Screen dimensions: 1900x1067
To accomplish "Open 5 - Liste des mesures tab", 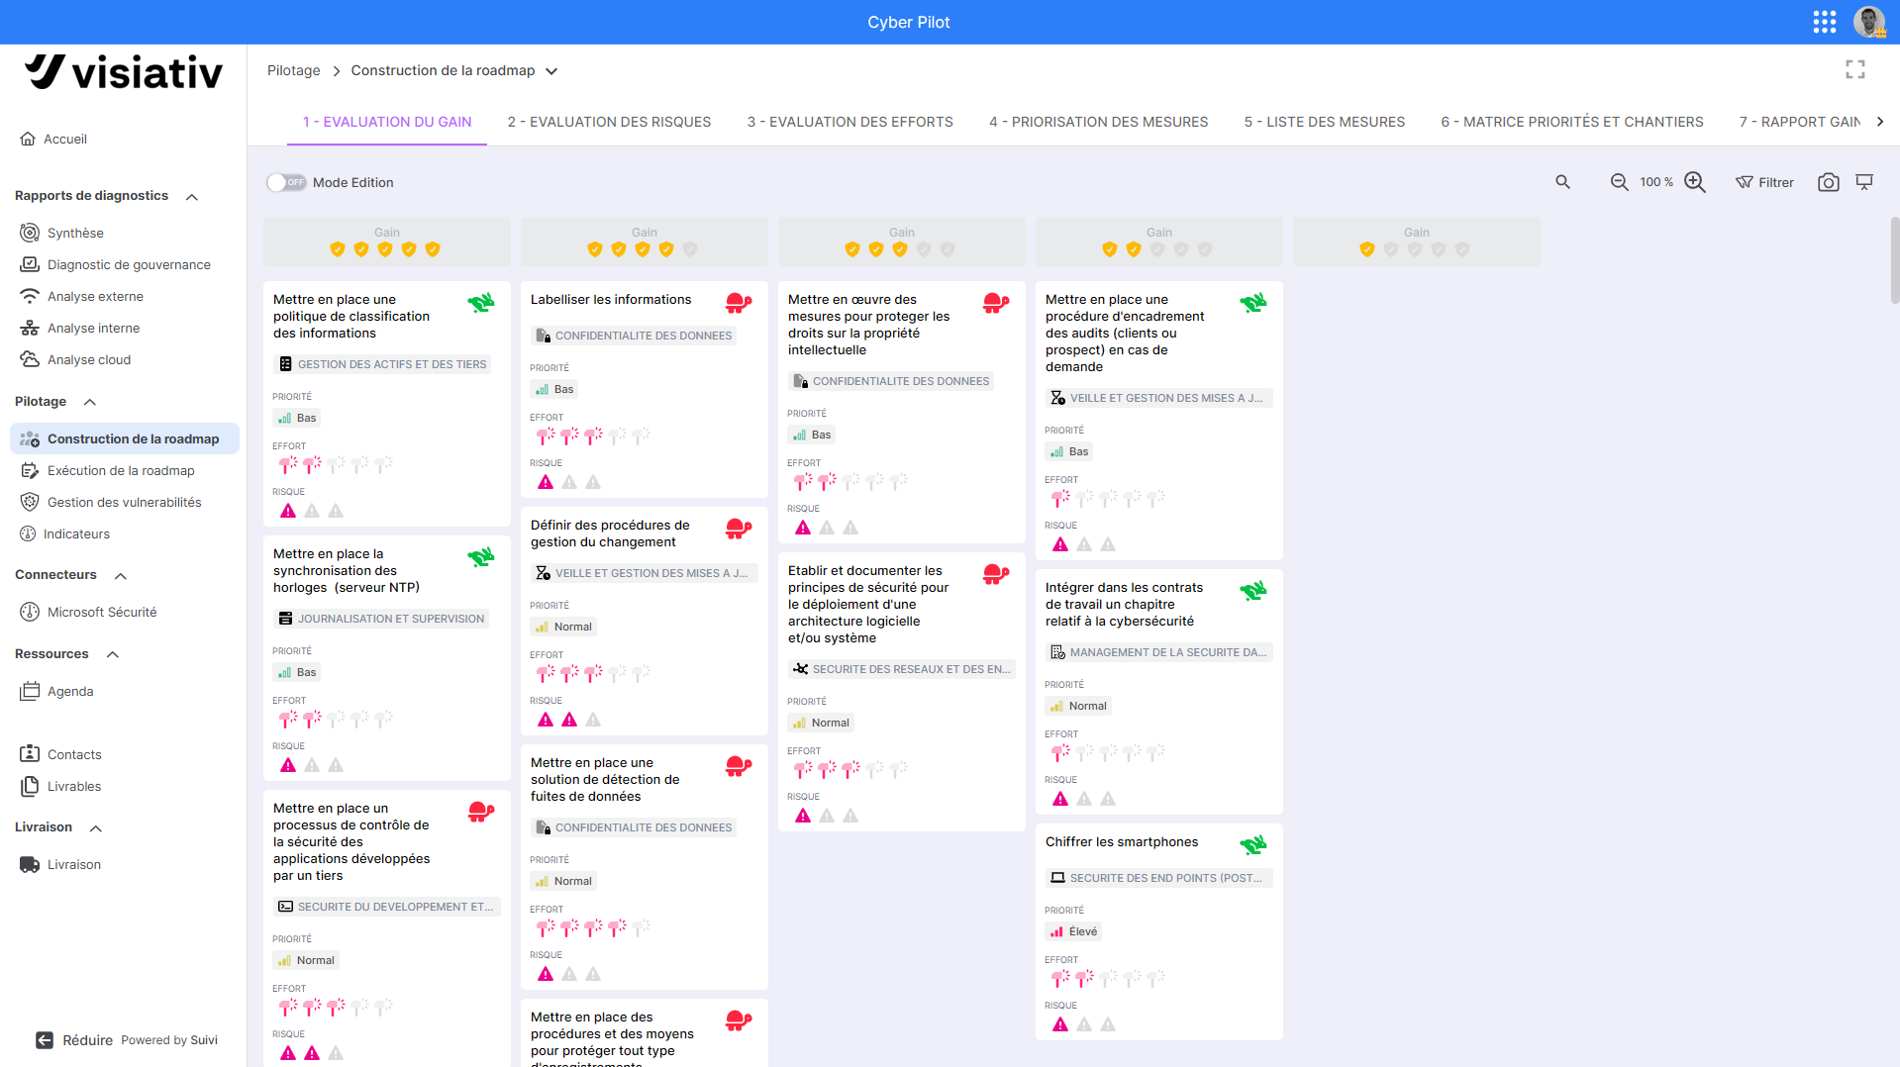I will 1325,122.
